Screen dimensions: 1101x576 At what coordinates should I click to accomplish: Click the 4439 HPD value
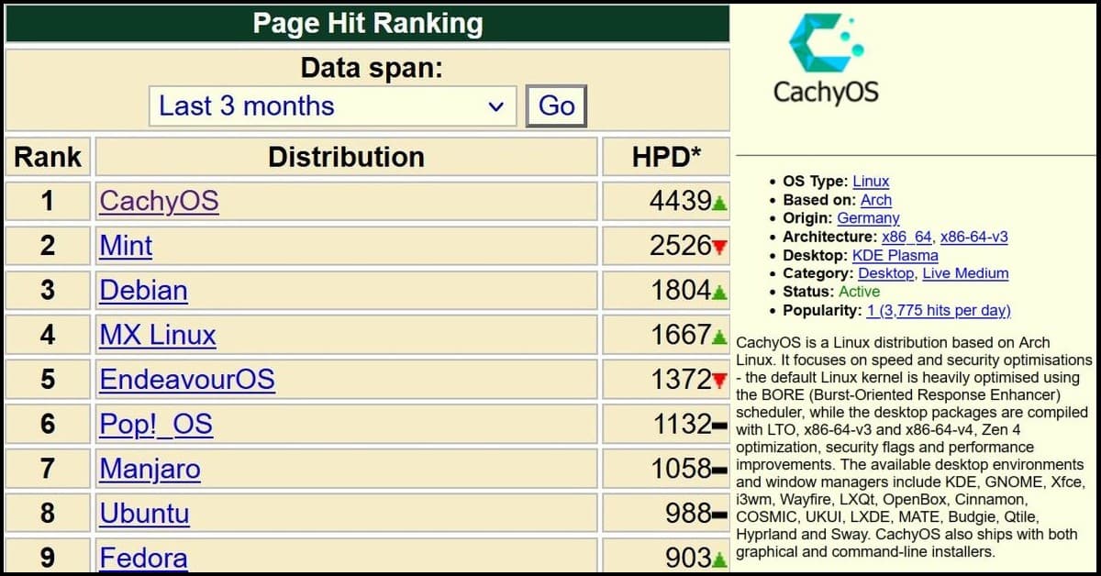(x=681, y=201)
